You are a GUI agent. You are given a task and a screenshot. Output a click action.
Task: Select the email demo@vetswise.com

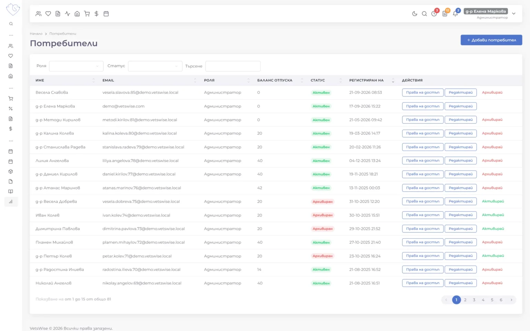[x=124, y=106]
